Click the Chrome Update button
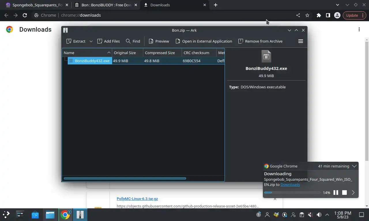 (x=355, y=15)
